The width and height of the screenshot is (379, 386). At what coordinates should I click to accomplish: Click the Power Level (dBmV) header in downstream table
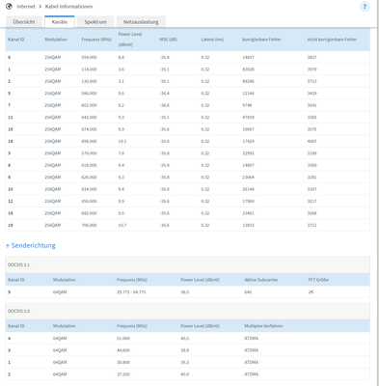tap(130, 40)
